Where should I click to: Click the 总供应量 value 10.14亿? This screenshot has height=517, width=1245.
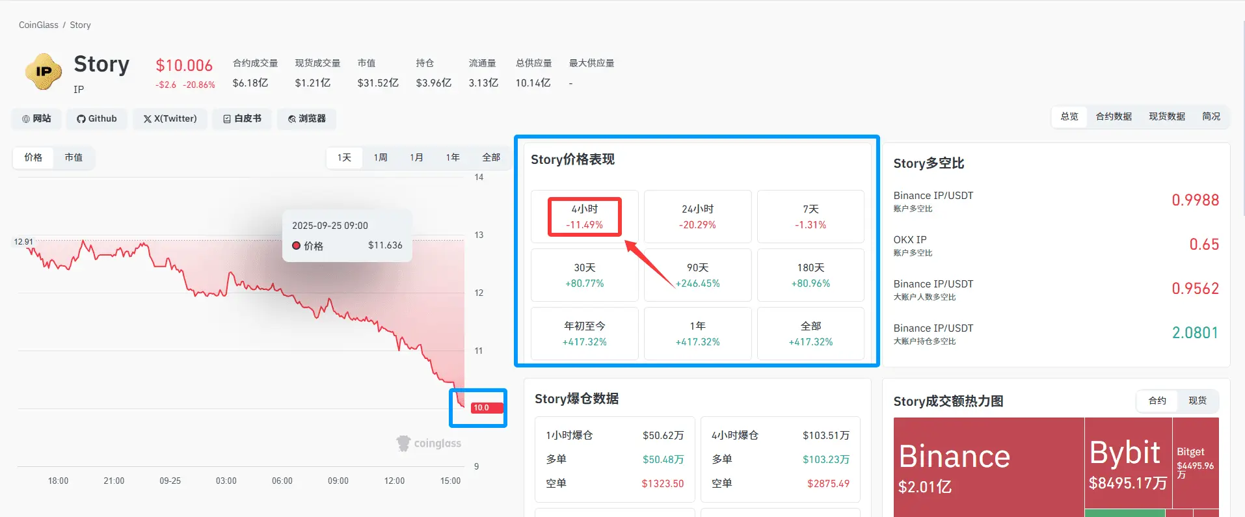[533, 83]
